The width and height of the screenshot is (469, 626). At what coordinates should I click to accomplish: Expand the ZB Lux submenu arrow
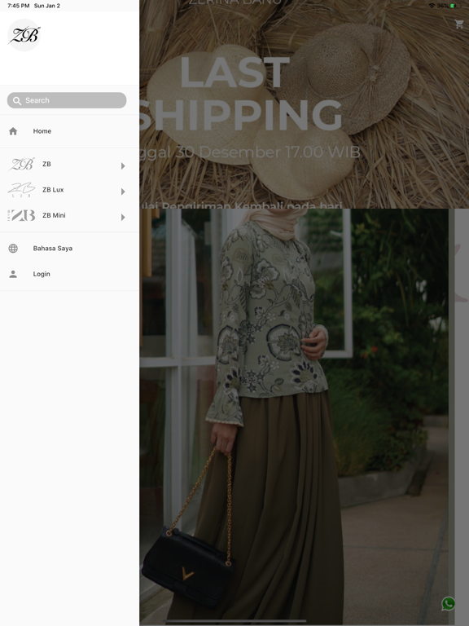point(123,192)
